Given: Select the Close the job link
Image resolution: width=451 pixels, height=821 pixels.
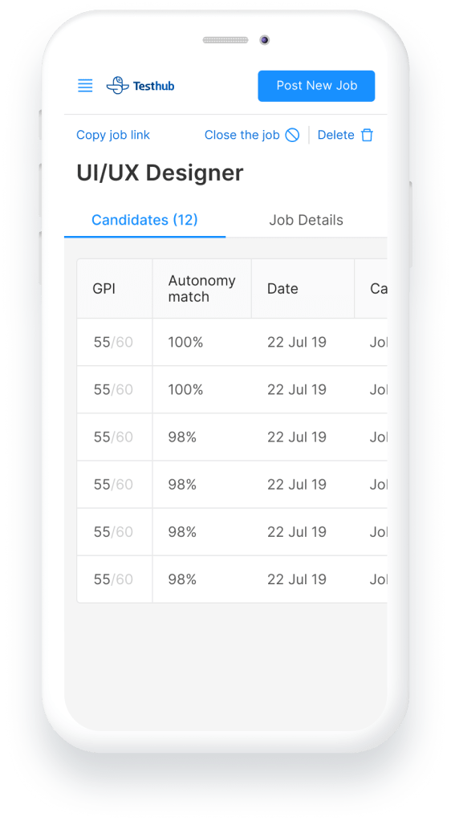Looking at the screenshot, I should click(x=242, y=135).
